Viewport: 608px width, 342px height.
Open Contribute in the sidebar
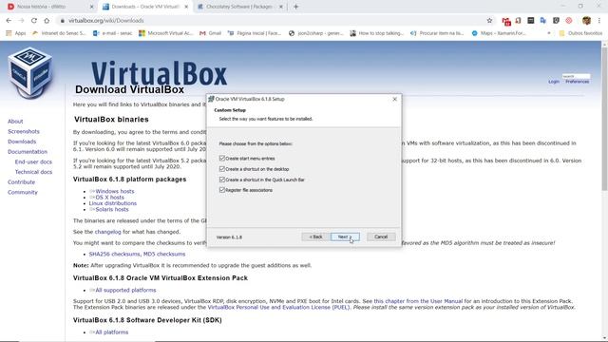(21, 181)
